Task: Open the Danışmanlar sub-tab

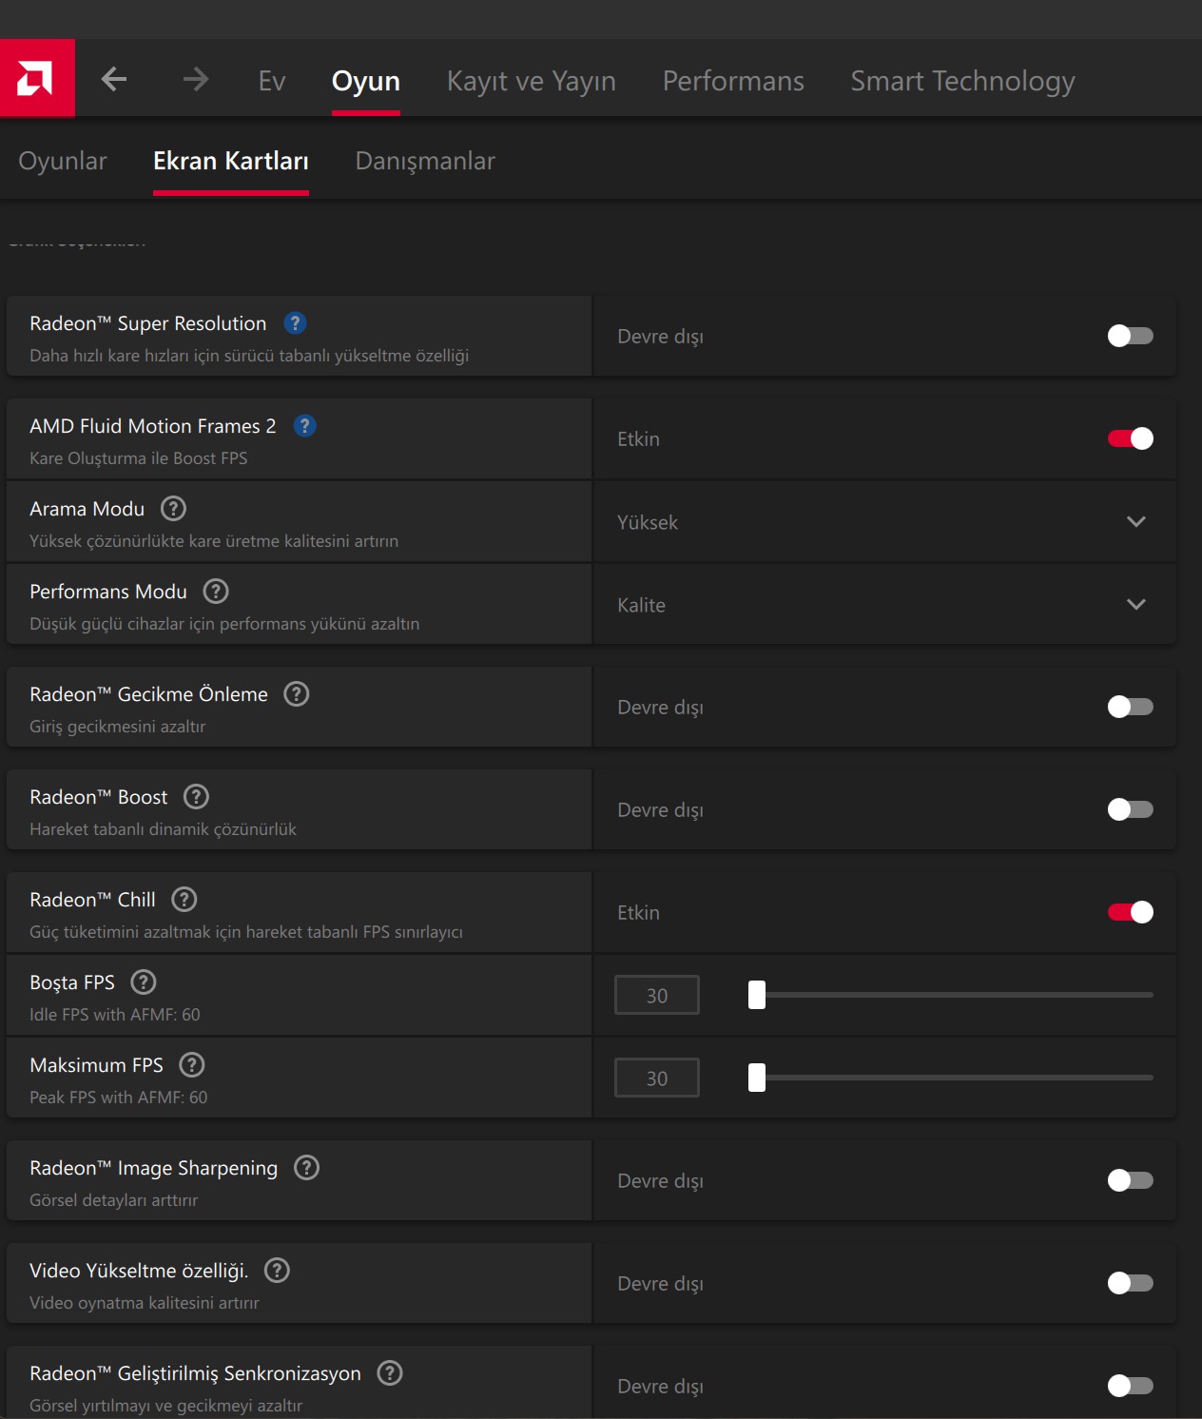Action: [x=425, y=161]
